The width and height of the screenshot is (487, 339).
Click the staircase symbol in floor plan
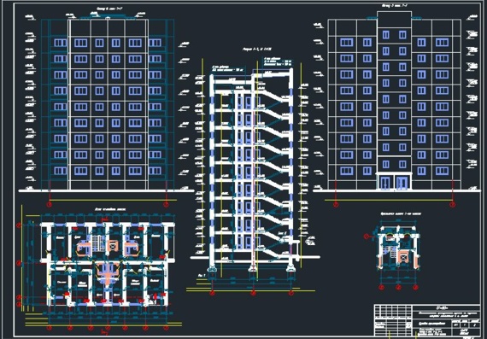[x=97, y=243]
